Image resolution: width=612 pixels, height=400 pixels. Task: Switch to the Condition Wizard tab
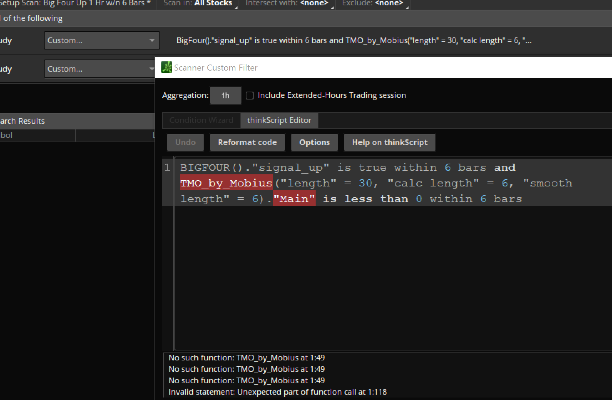tap(202, 120)
